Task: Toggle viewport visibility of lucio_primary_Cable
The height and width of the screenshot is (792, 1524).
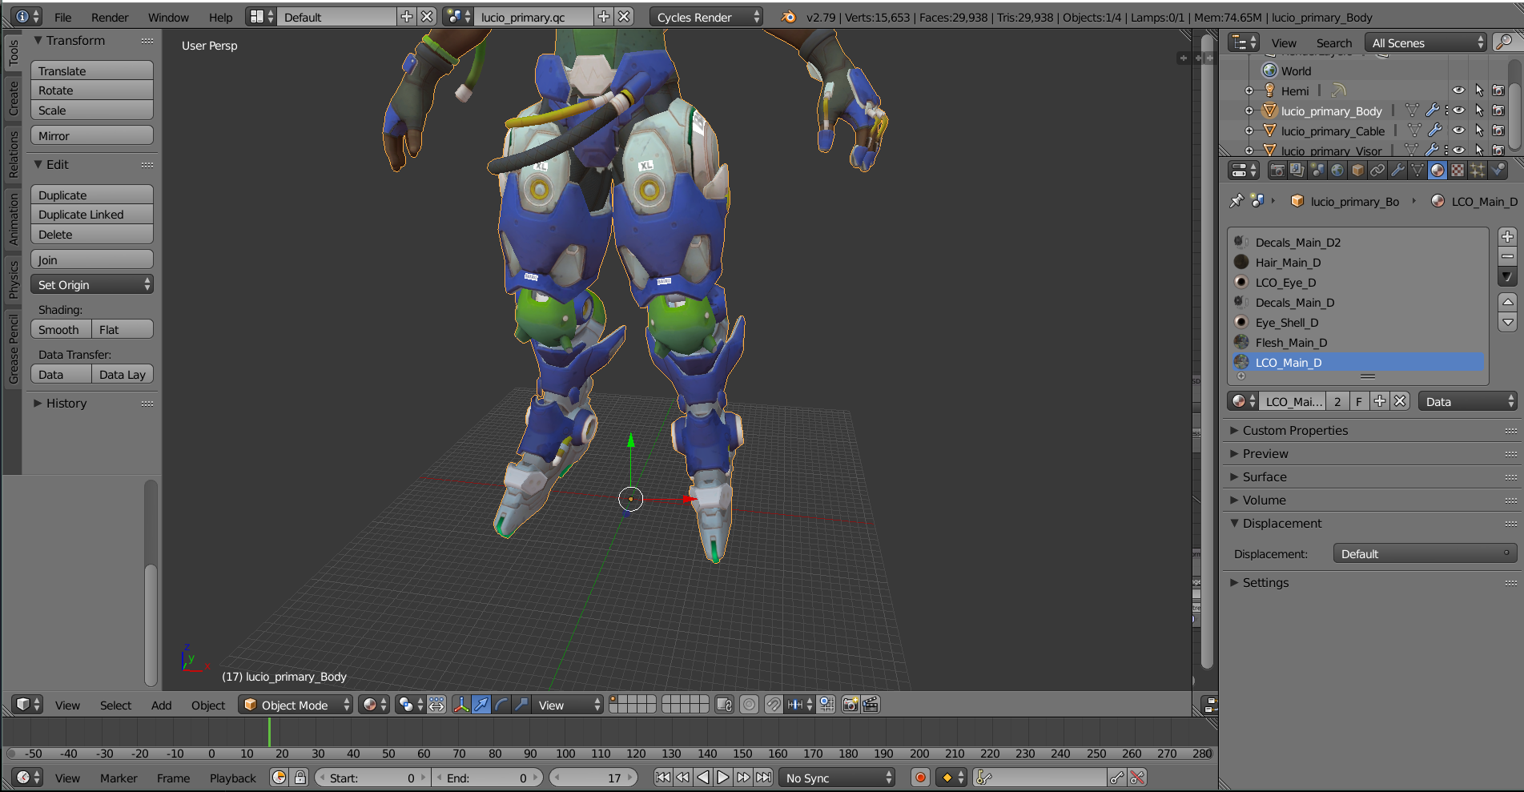Action: (1458, 131)
